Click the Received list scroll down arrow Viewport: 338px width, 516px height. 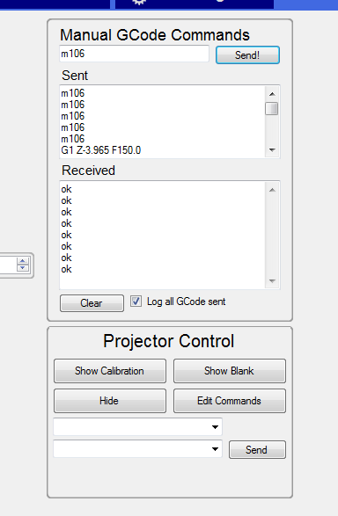[x=272, y=281]
